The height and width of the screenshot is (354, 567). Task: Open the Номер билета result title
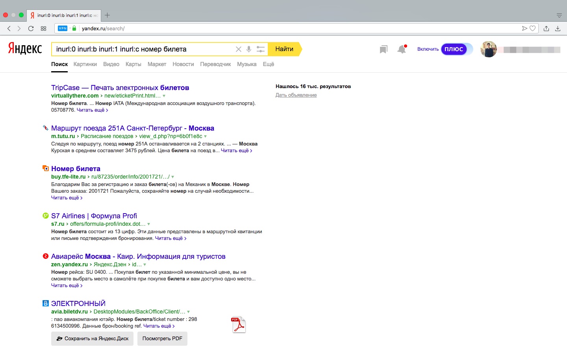tap(76, 169)
